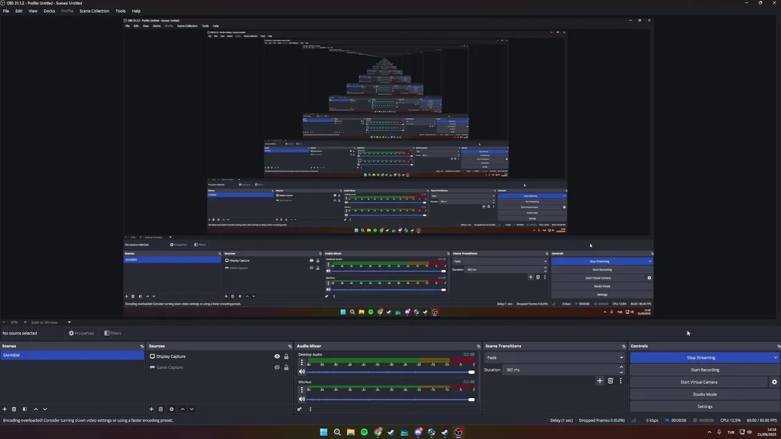The image size is (781, 439).
Task: Open Desktop Audio options three-dot menu
Action: click(301, 362)
